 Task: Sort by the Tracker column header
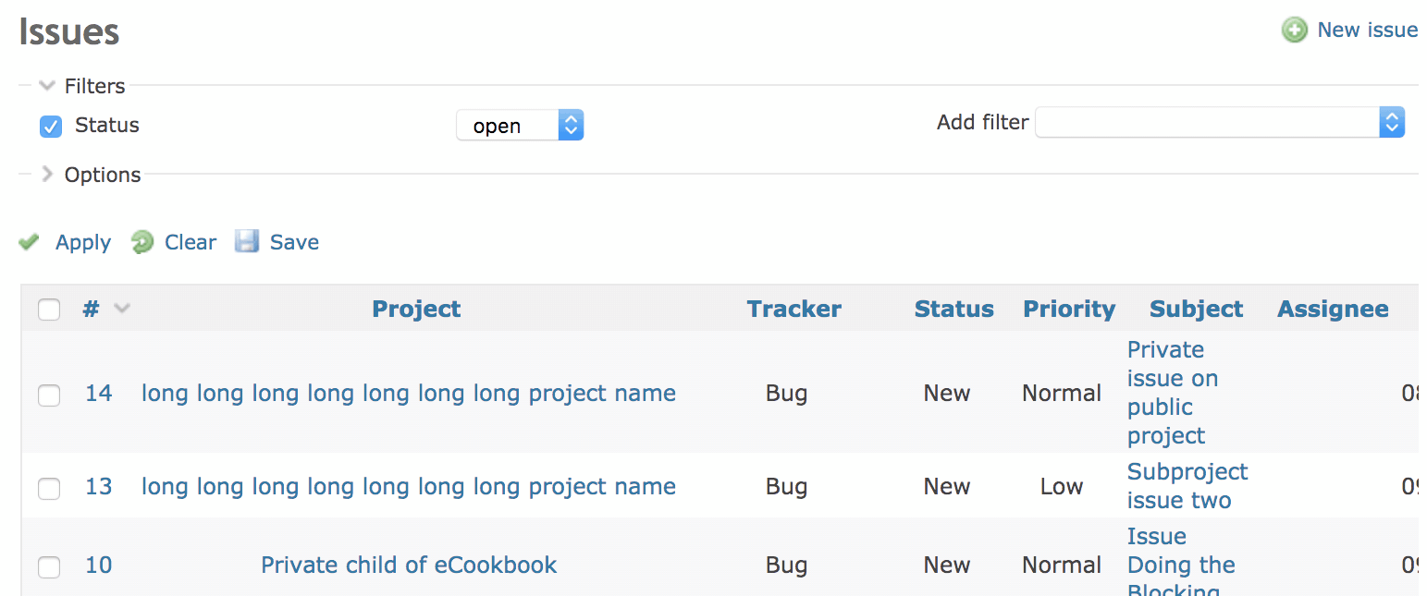[x=794, y=309]
